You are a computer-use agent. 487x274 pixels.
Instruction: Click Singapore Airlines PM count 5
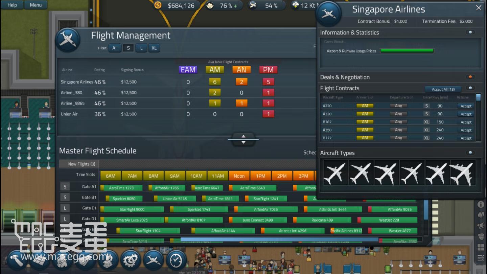(268, 82)
